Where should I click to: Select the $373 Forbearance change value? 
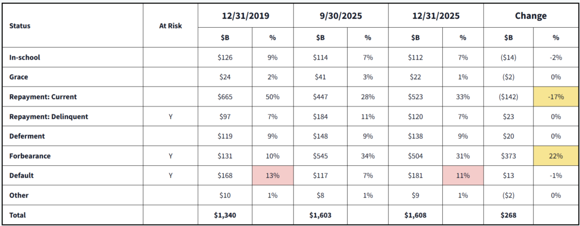pos(509,156)
